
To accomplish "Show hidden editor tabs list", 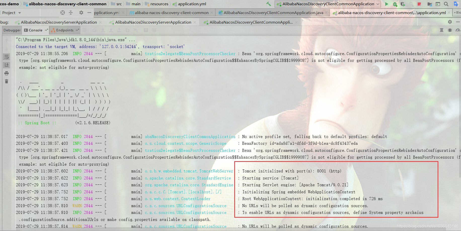I will 457,13.
